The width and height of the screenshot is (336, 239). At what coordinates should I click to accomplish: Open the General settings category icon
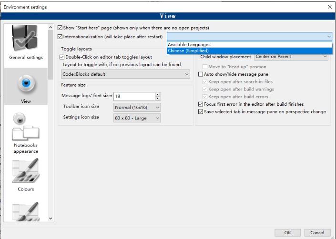click(x=25, y=38)
